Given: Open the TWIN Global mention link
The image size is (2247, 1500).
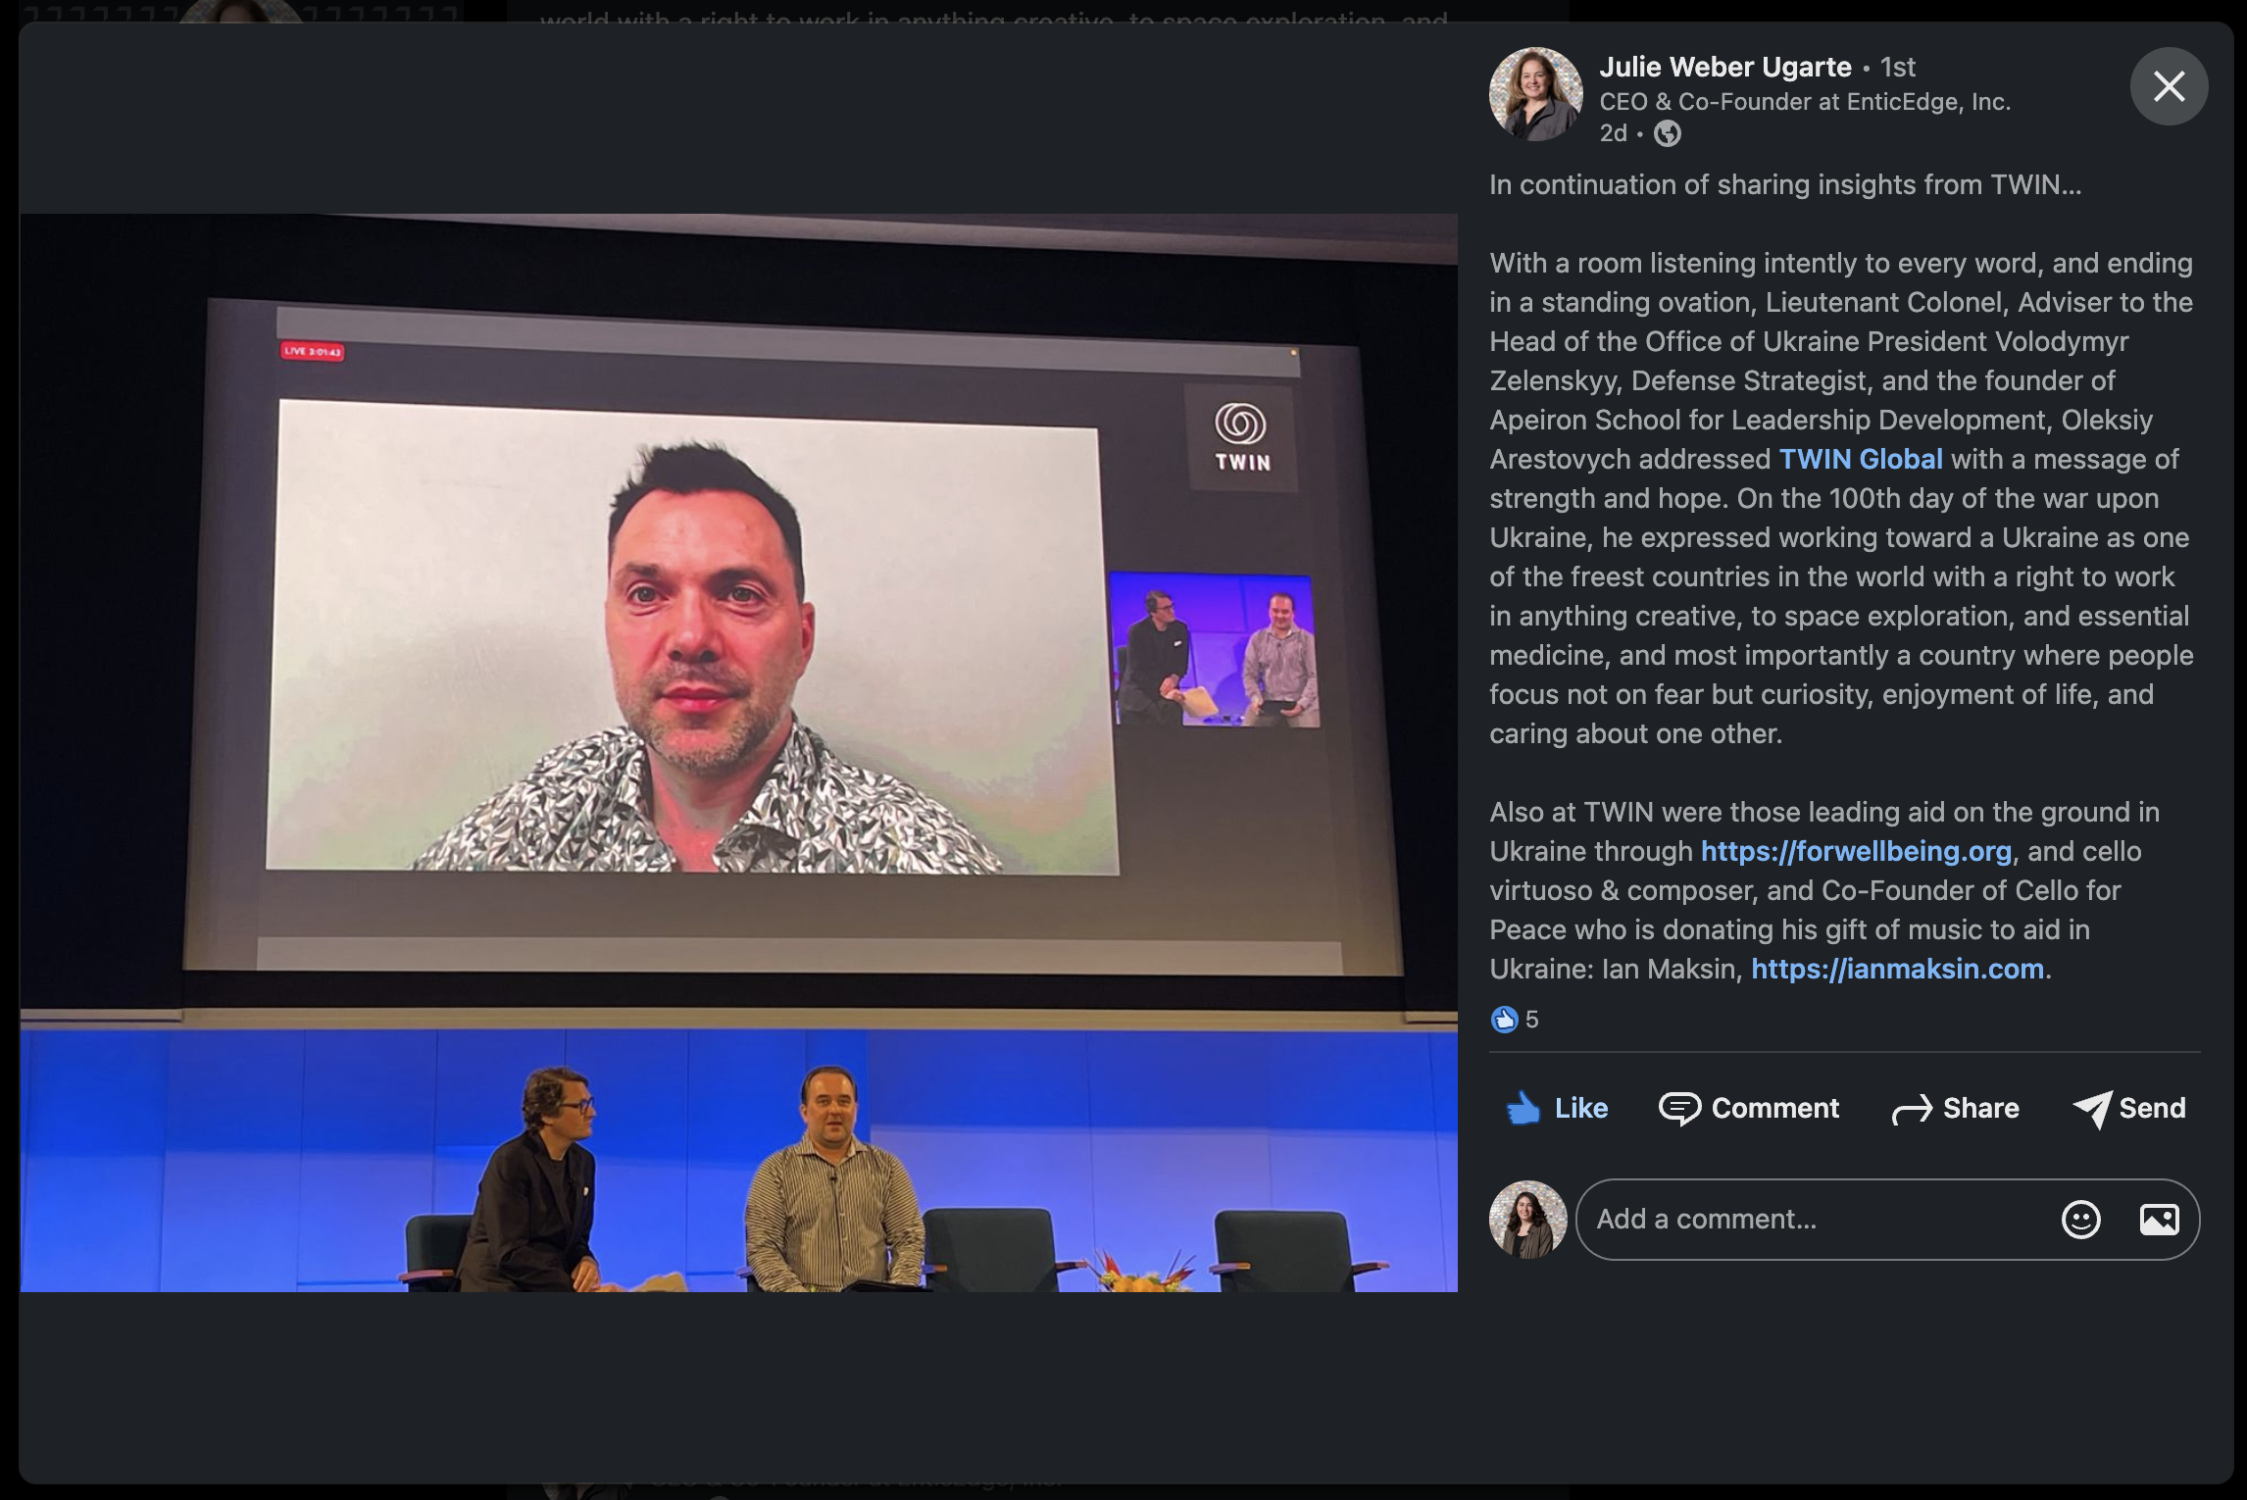Looking at the screenshot, I should tap(1860, 459).
